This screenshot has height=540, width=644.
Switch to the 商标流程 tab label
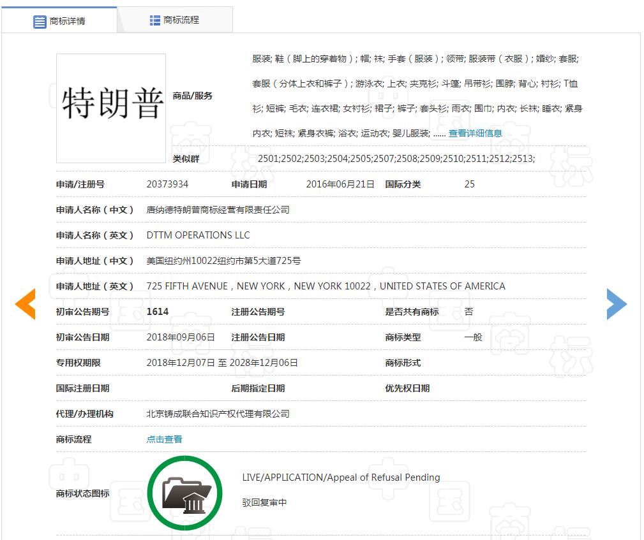(181, 20)
